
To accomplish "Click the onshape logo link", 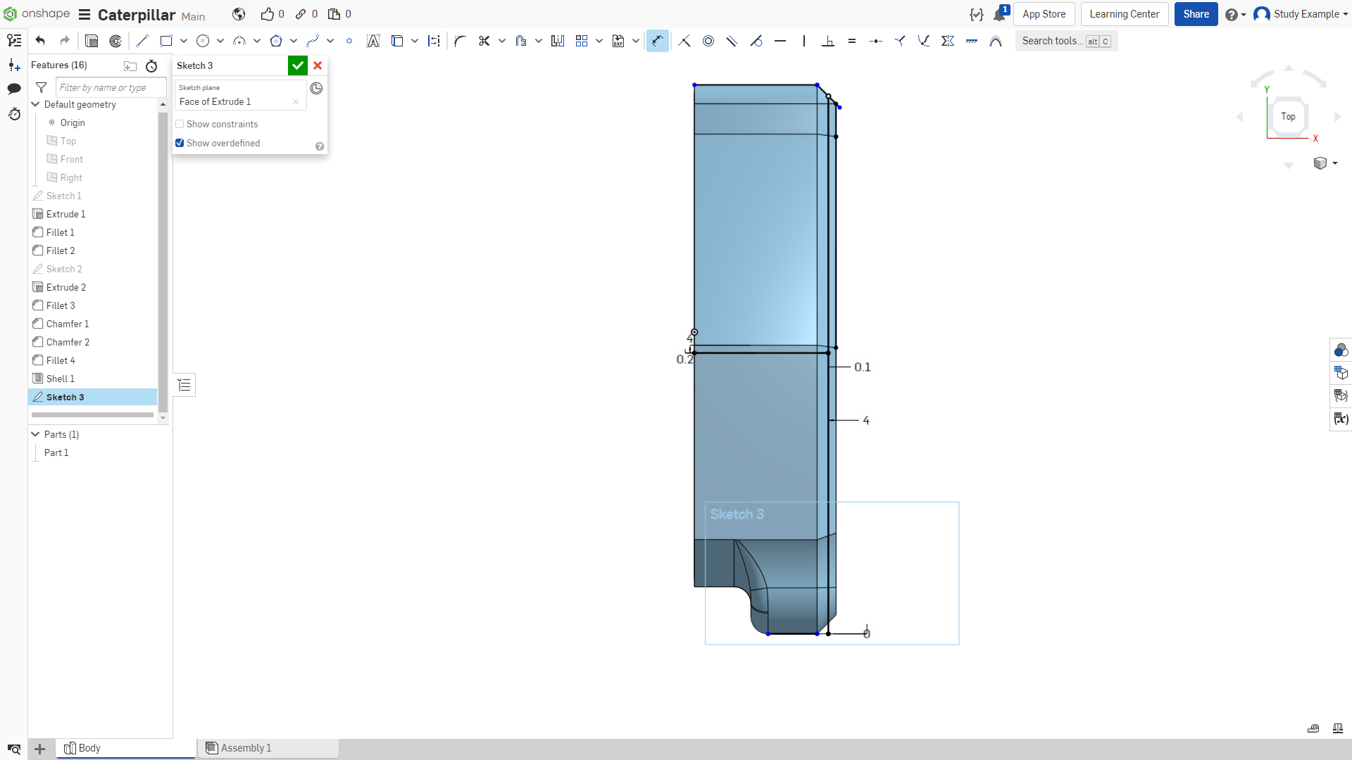I will pos(37,14).
